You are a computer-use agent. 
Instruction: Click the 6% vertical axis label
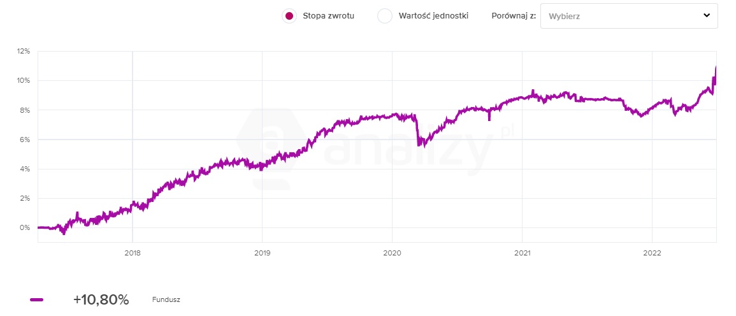click(25, 140)
